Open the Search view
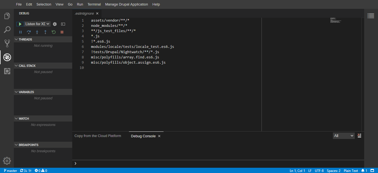Viewport: 378px width, 173px height. [x=7, y=30]
